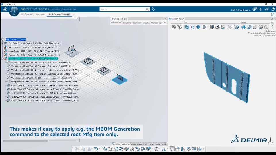Switch to the CVI_Data_With_New_welds tab
The width and height of the screenshot is (276, 155).
tap(33, 14)
